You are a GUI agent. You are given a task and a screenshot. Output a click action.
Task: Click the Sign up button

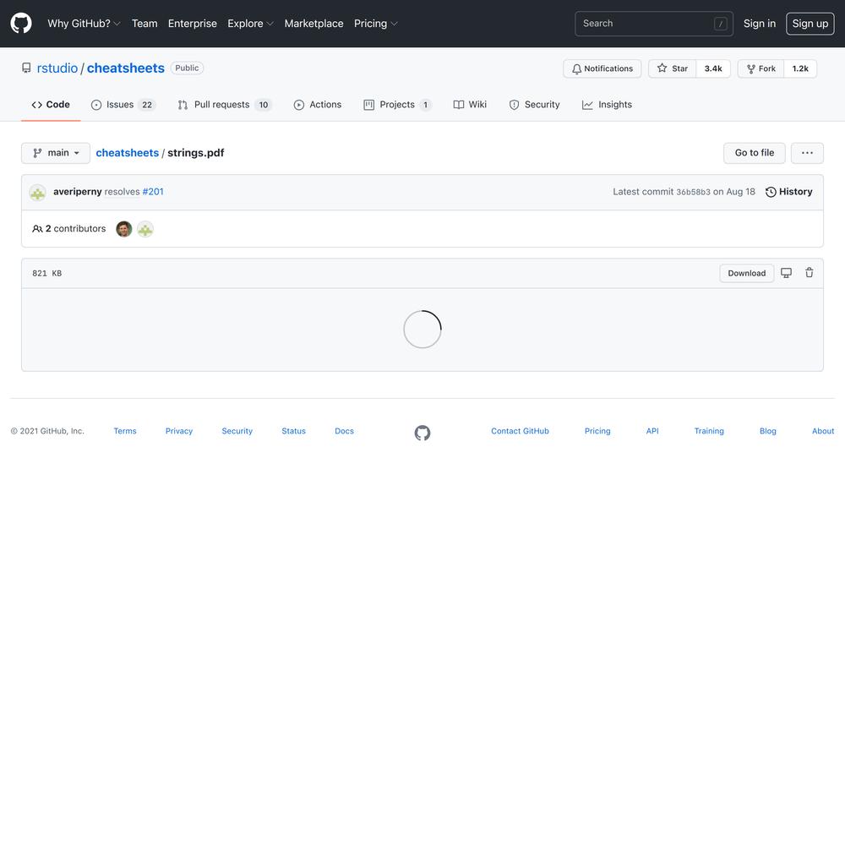coord(810,24)
